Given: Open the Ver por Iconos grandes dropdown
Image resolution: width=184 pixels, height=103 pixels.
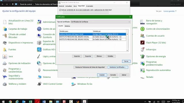Looking at the screenshot, I should (x=170, y=11).
